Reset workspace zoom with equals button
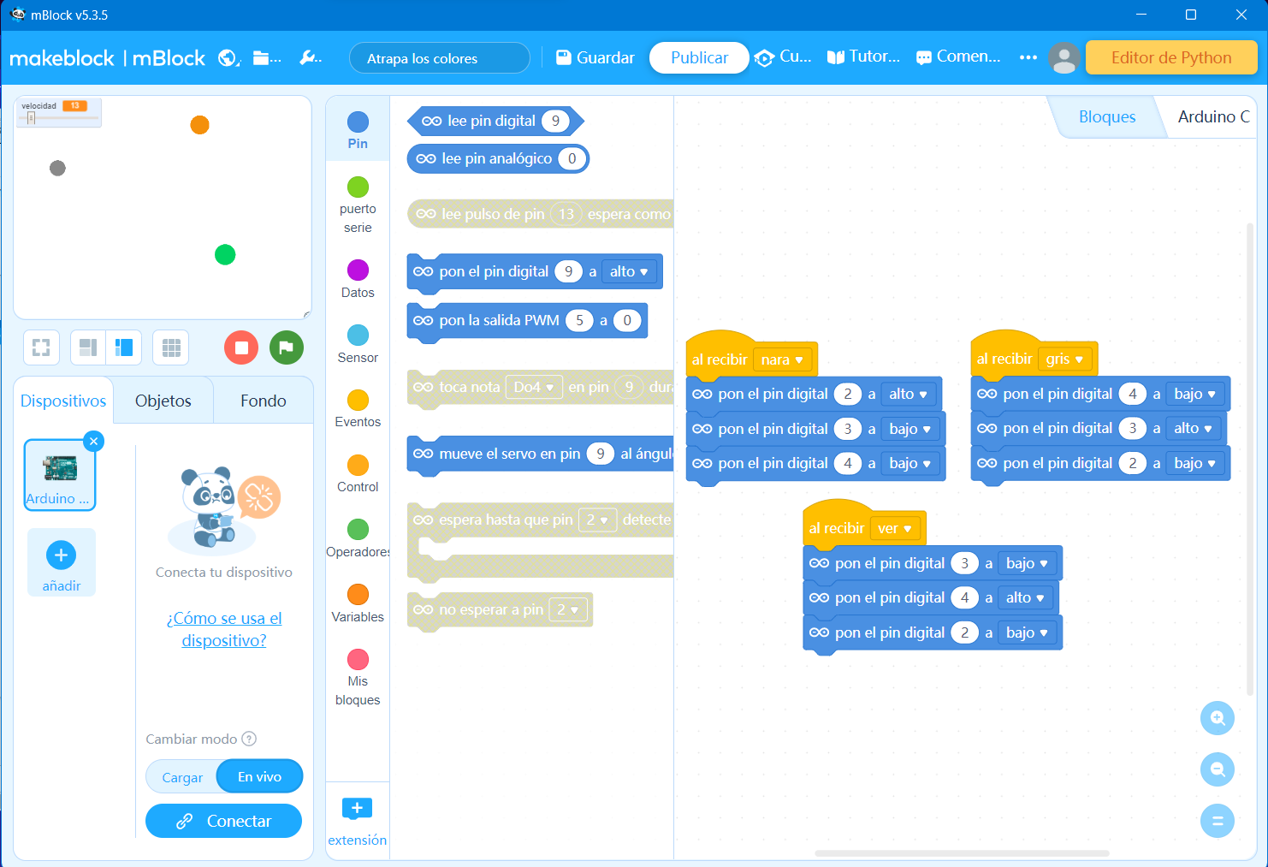The width and height of the screenshot is (1268, 867). (x=1218, y=821)
